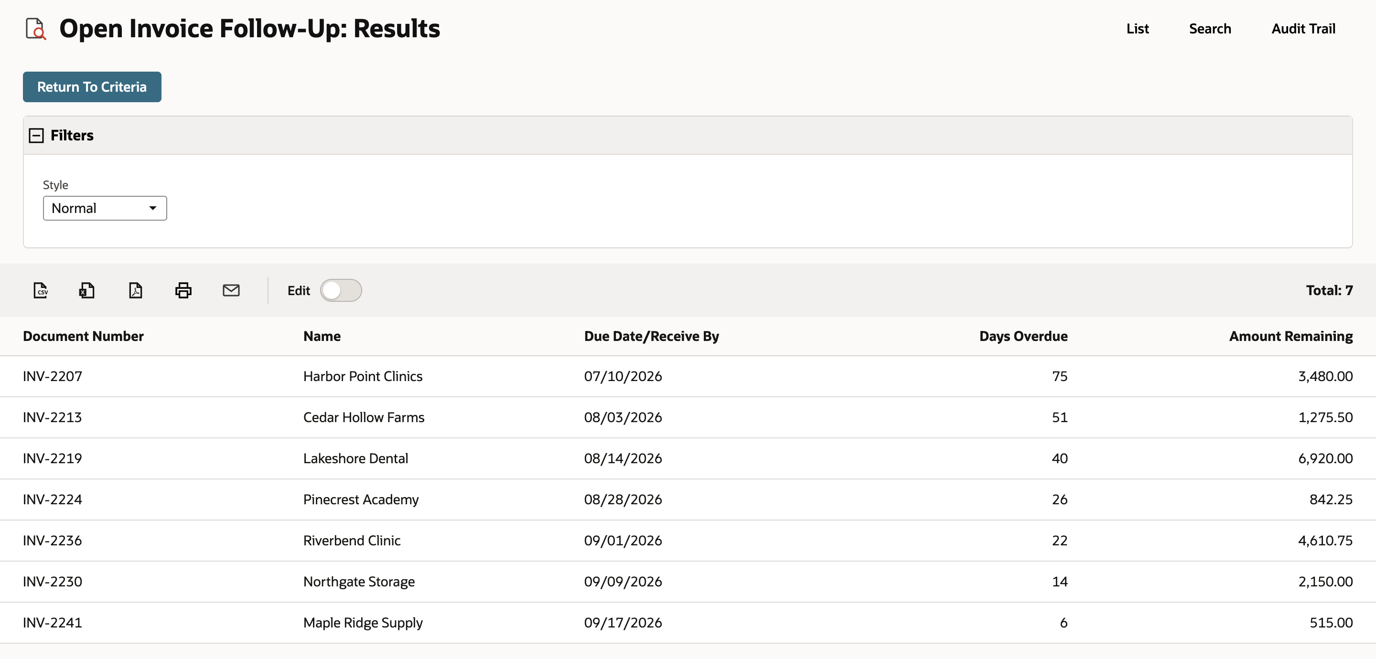The image size is (1376, 659).
Task: Select document INV-2213
Action: (53, 417)
